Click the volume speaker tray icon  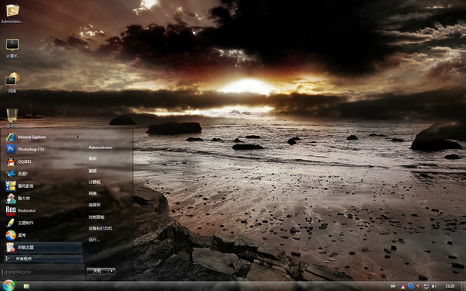click(x=433, y=286)
